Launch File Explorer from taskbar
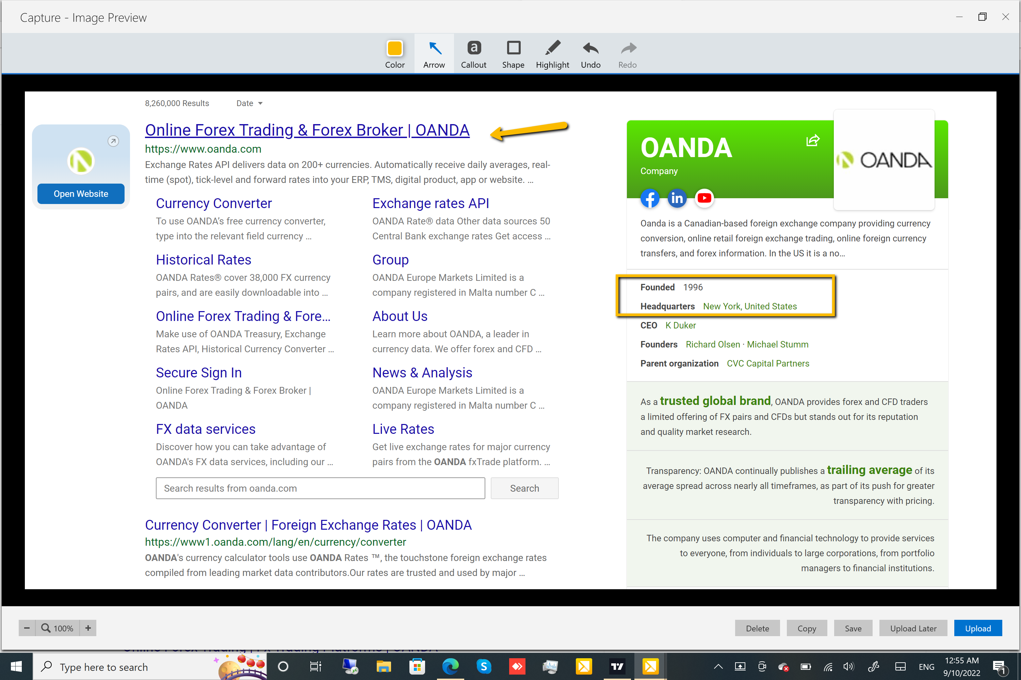1021x680 pixels. point(383,666)
